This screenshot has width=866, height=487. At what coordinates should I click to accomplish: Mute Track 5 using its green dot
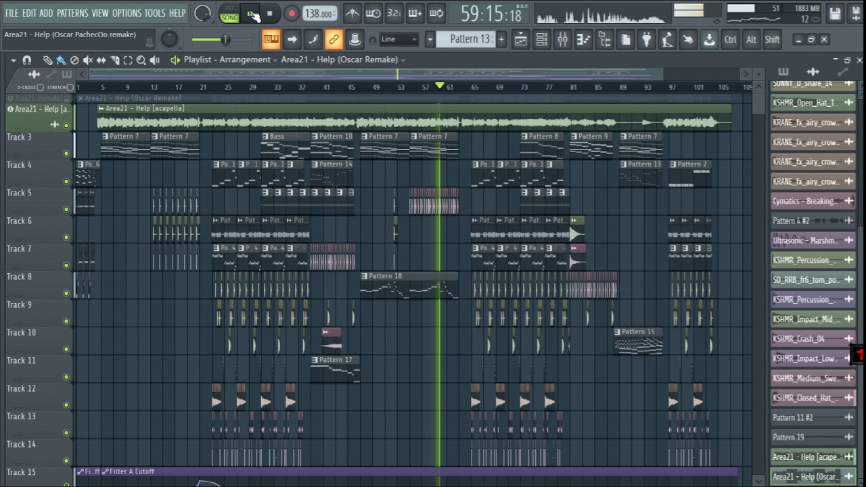point(66,209)
